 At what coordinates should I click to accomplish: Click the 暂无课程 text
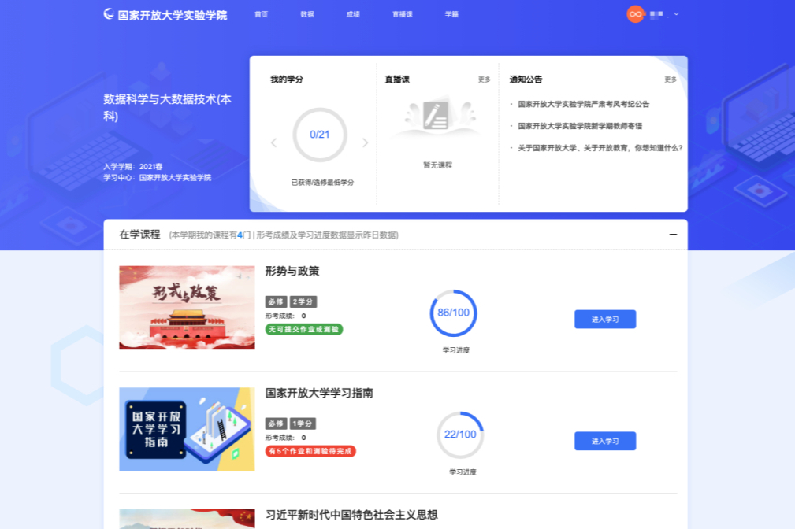coord(437,165)
